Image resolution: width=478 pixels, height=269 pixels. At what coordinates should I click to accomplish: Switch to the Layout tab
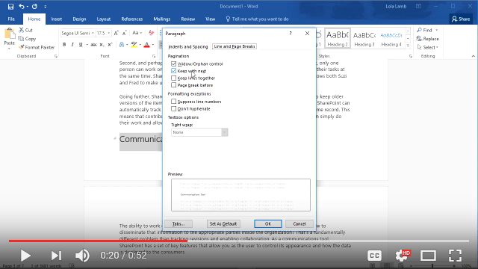point(104,19)
